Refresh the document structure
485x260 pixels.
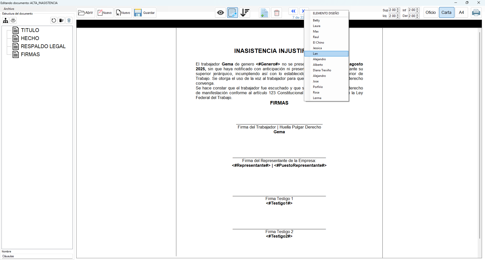click(x=54, y=20)
